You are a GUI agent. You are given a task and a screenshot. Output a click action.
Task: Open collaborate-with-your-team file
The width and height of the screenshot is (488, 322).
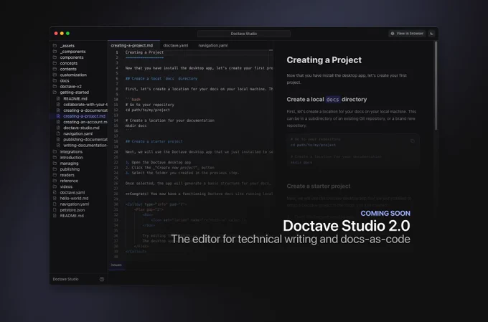tap(85, 105)
